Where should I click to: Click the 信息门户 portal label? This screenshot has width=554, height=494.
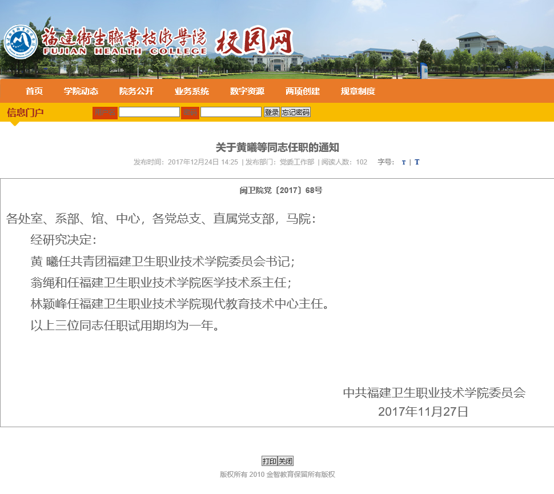click(25, 113)
